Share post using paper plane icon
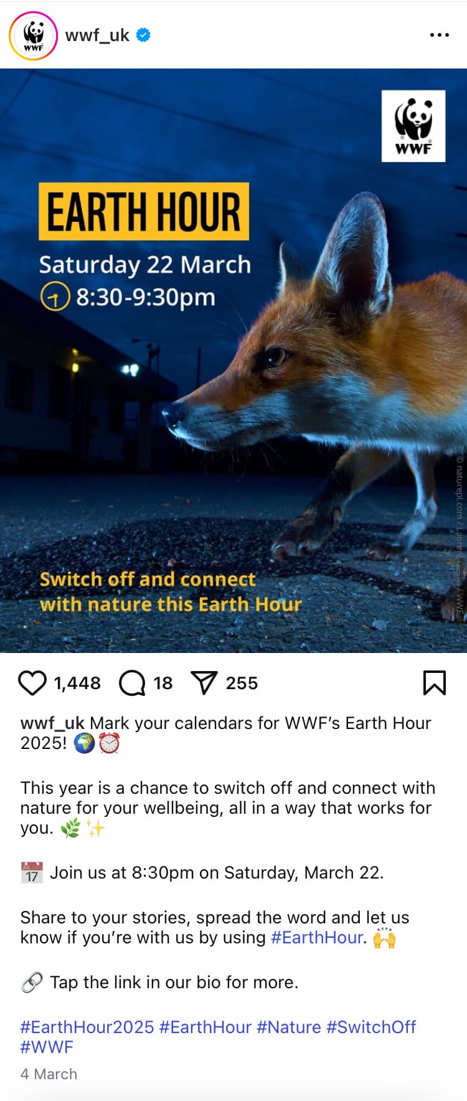The height and width of the screenshot is (1101, 467). (x=204, y=683)
